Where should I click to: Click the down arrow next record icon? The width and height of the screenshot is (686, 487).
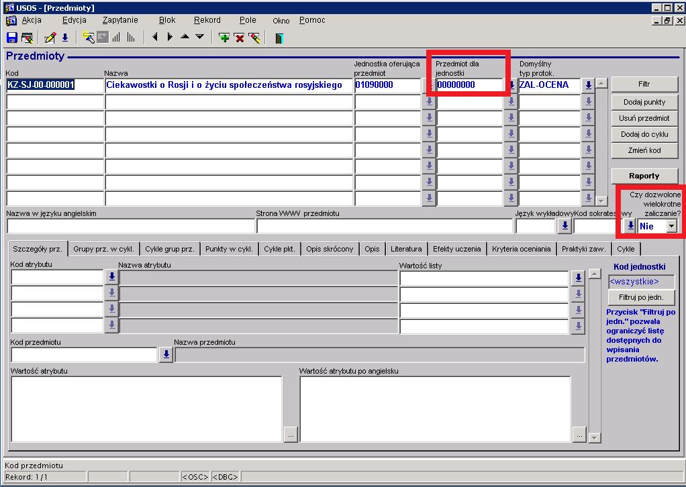(199, 37)
